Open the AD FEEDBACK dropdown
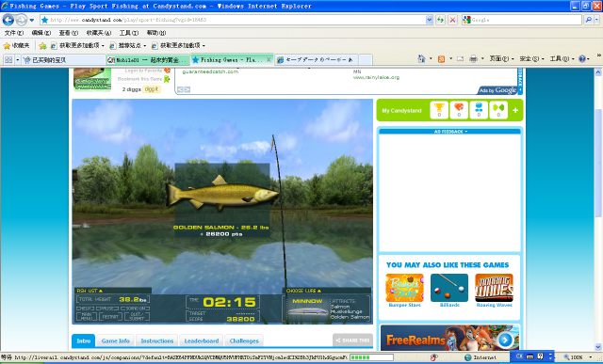Image resolution: width=603 pixels, height=364 pixels. (450, 132)
